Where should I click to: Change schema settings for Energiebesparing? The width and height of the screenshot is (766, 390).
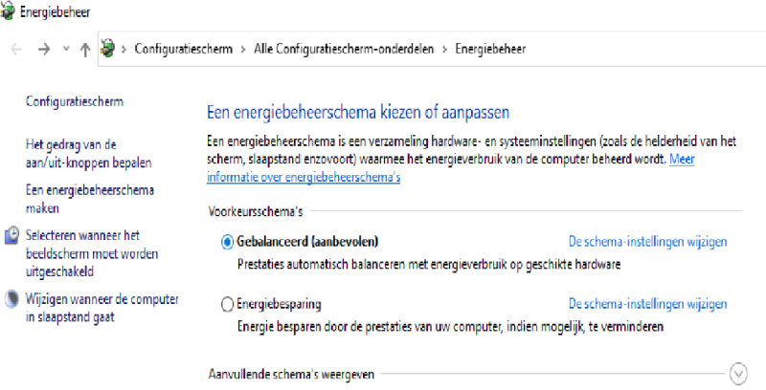(648, 305)
